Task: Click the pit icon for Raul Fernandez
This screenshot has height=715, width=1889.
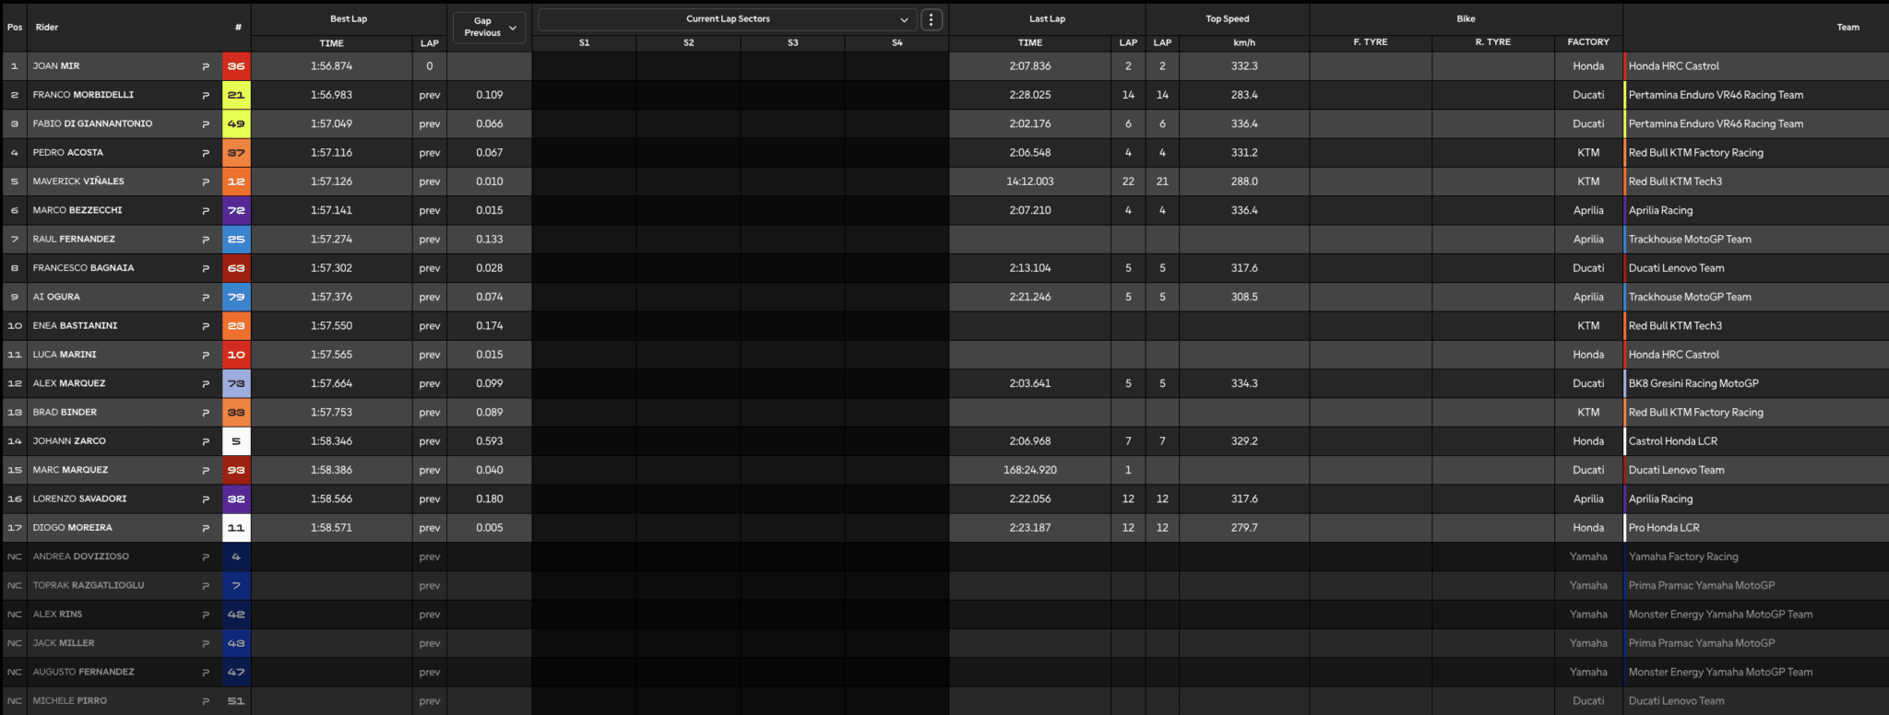Action: [206, 240]
